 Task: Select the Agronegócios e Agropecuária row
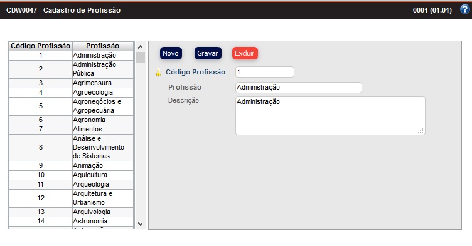[71, 106]
